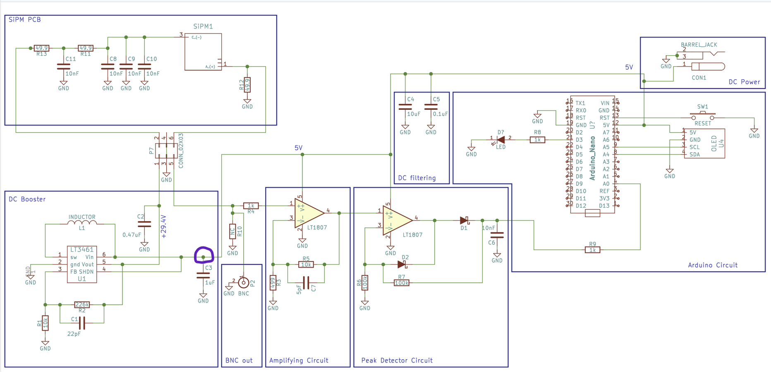Click the 226k resistor R2
This screenshot has height=372, width=771.
point(82,305)
